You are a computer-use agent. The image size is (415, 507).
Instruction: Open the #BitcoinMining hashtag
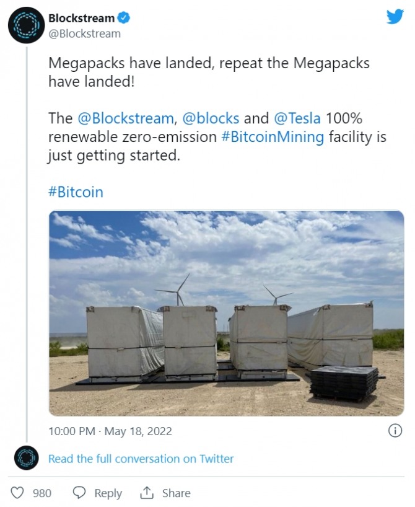tap(273, 137)
